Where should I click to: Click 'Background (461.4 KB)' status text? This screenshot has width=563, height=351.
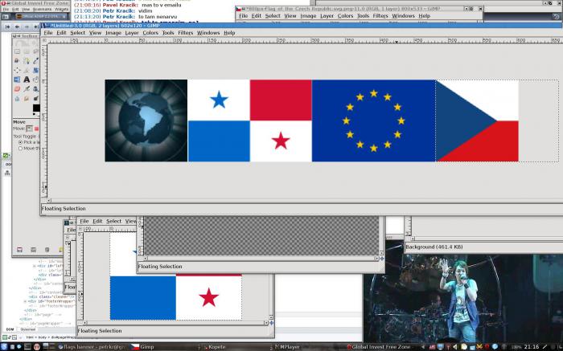[x=434, y=247]
